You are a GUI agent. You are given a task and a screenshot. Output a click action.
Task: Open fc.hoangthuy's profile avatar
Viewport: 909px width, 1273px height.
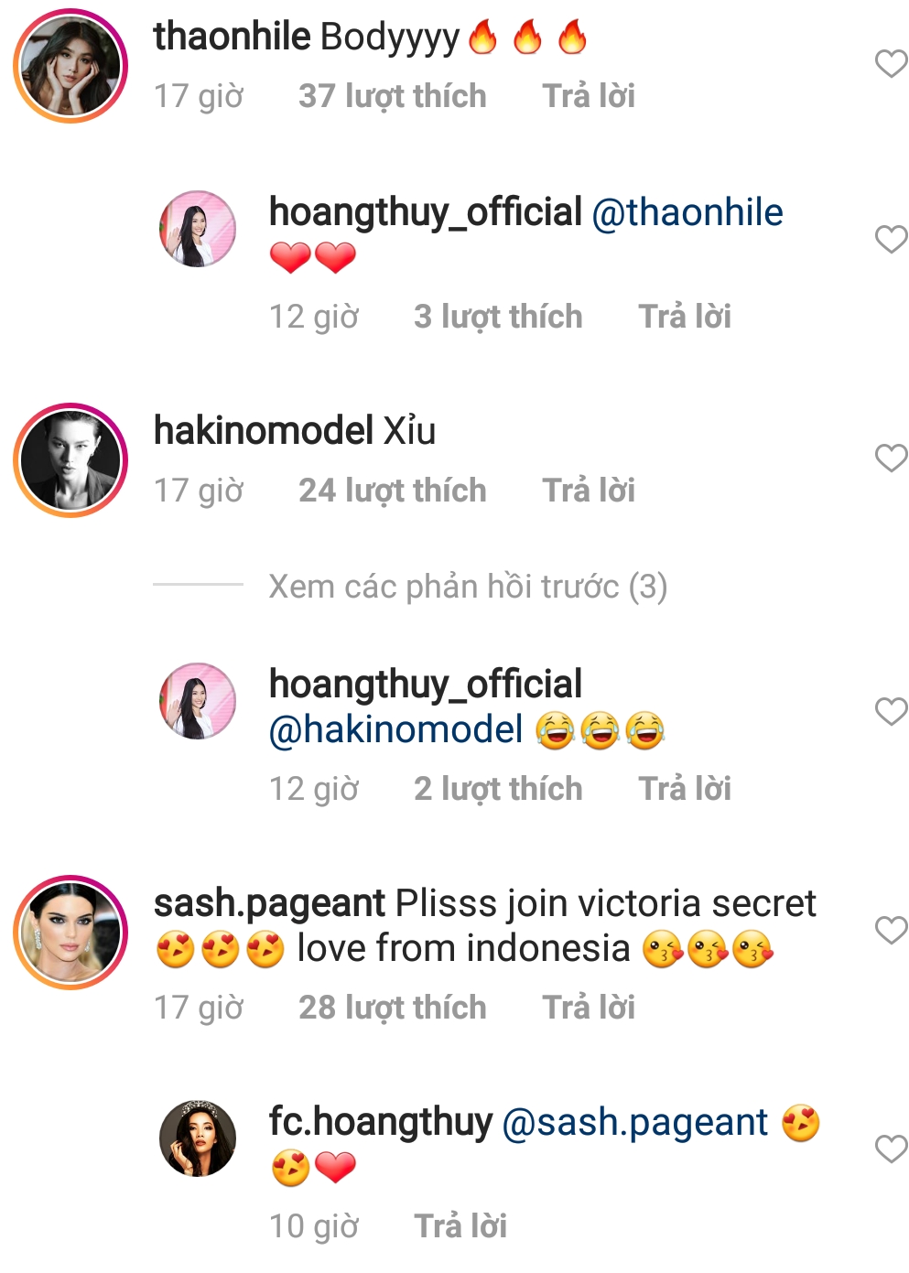coord(198,1138)
